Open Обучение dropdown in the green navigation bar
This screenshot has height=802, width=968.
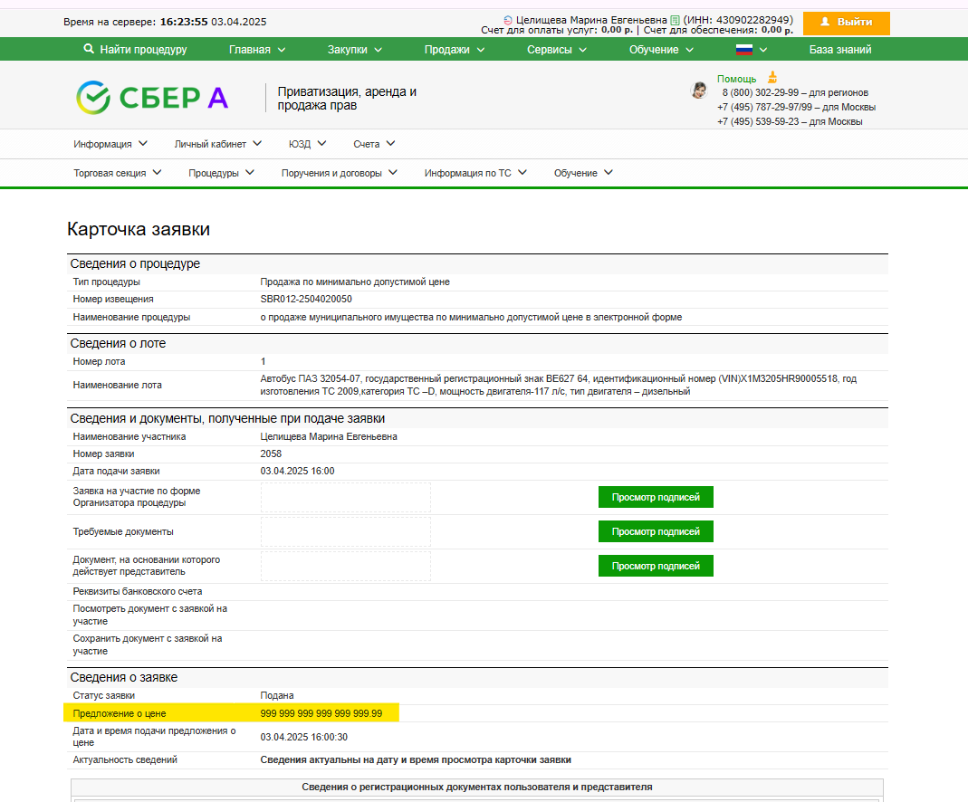[661, 50]
